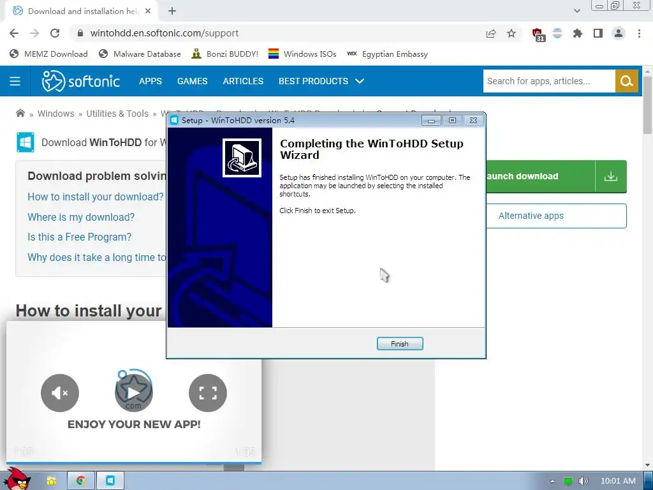Image resolution: width=653 pixels, height=490 pixels.
Task: Enter fullscreen on the video player
Action: click(x=208, y=393)
